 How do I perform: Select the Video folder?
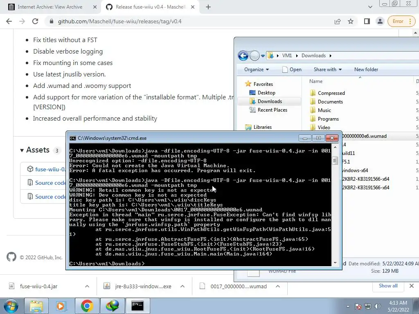tap(324, 128)
